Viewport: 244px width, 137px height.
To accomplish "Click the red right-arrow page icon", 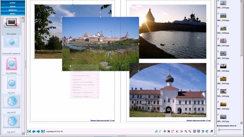I will (x=181, y=131).
